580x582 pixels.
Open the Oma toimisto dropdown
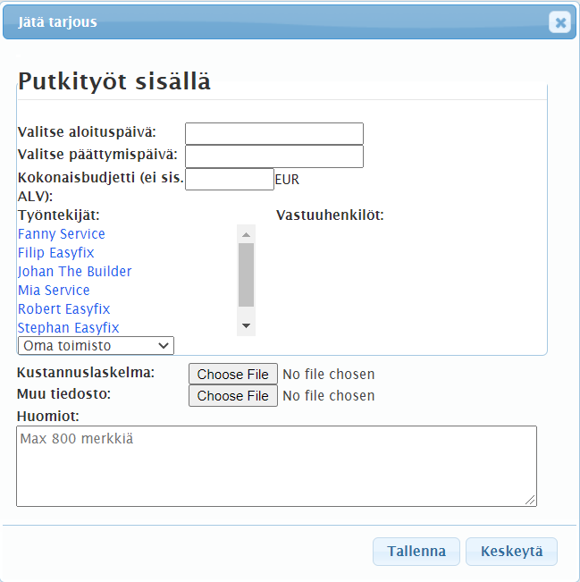click(x=96, y=345)
